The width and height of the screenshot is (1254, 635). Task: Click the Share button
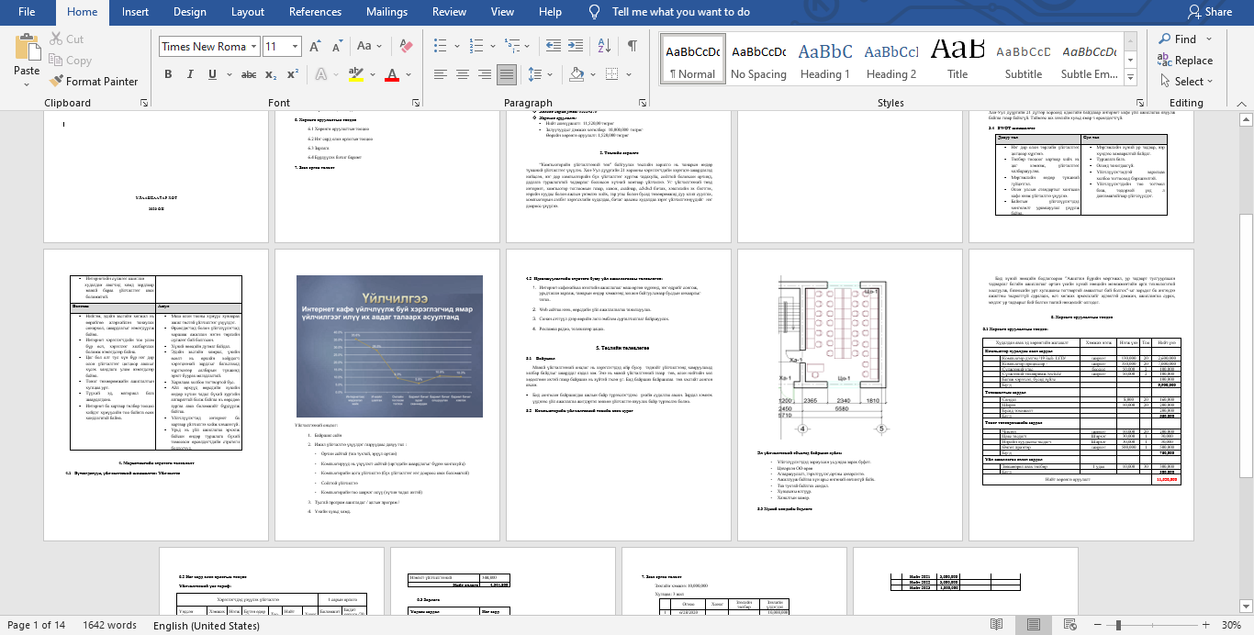tap(1210, 12)
